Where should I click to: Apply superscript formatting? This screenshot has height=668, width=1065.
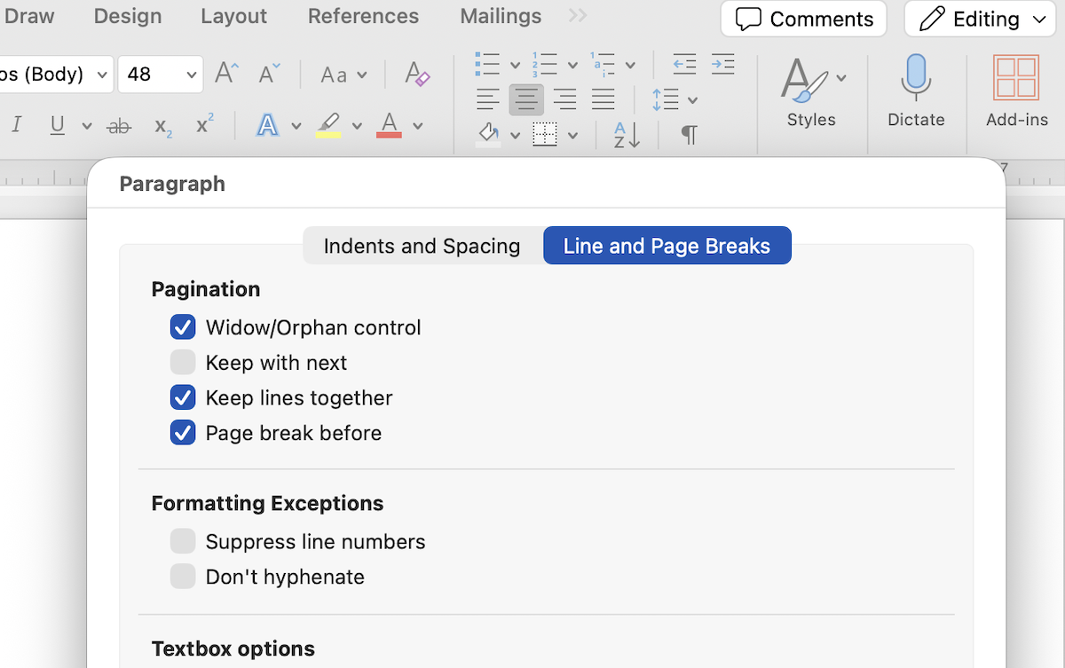tap(203, 125)
